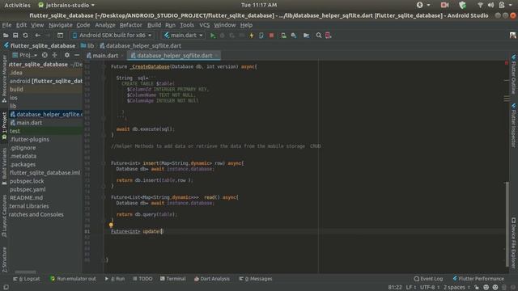The height and width of the screenshot is (291, 518).
Task: Click the Attach debugger to process icon
Action: tap(261, 36)
